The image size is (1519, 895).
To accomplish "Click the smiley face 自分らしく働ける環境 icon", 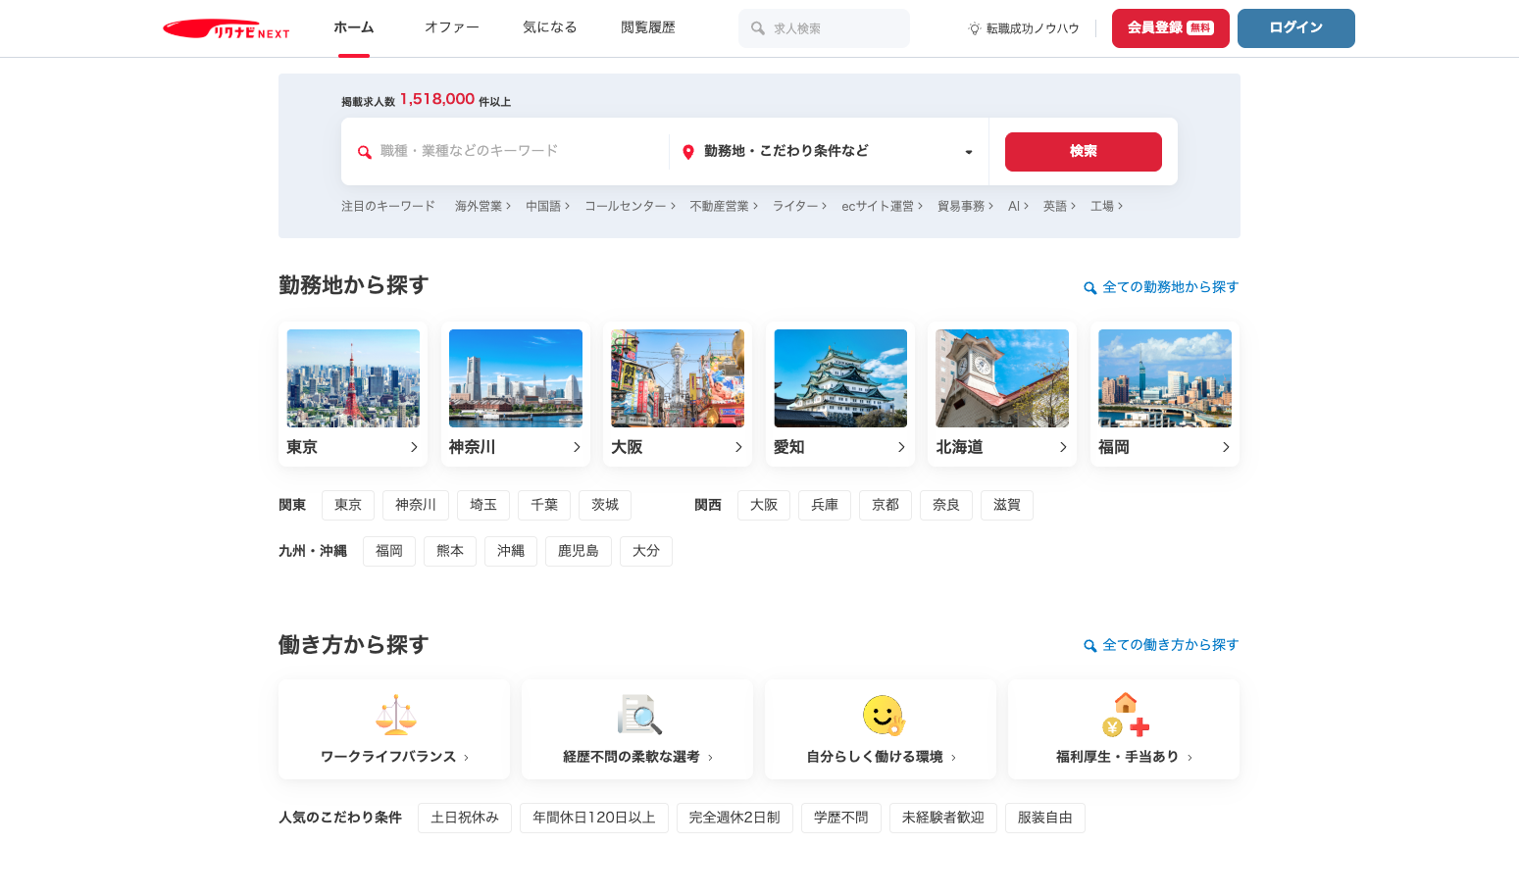I will (x=883, y=715).
